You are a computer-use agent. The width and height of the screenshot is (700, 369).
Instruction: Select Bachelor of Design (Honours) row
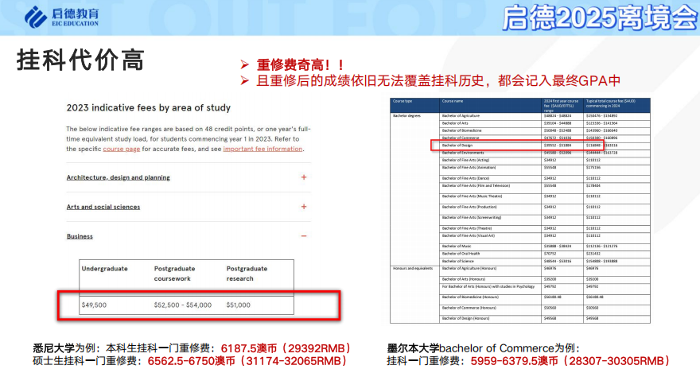point(465,319)
